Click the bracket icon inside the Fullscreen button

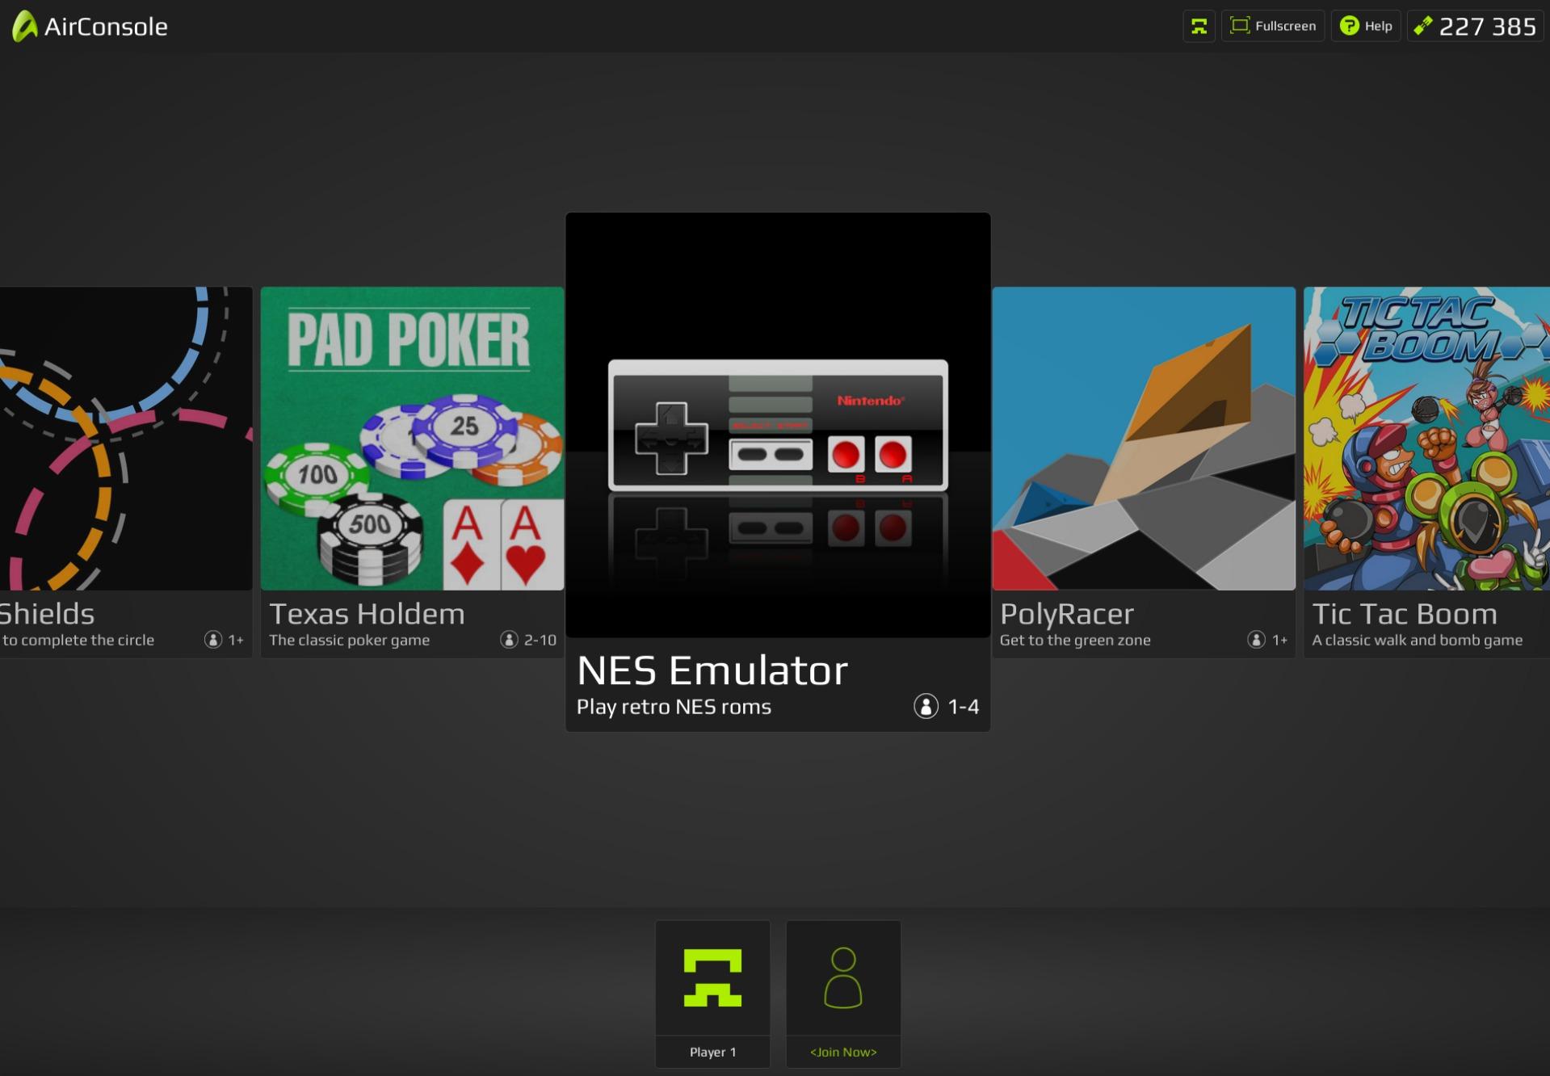click(1239, 25)
